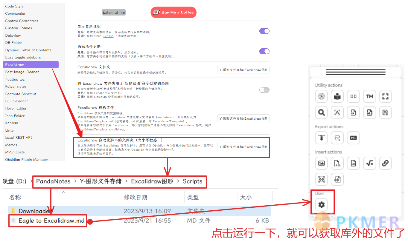Click the floppy disk save icon
The height and width of the screenshot is (242, 408).
point(385,112)
